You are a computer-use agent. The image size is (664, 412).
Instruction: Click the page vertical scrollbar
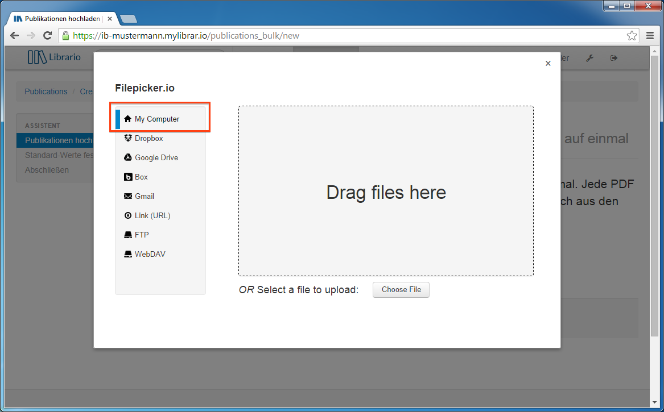(654, 197)
